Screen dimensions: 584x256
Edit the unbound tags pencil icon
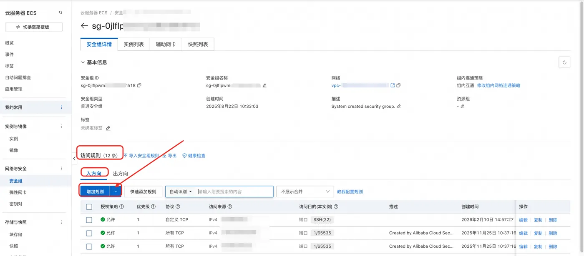coord(108,128)
